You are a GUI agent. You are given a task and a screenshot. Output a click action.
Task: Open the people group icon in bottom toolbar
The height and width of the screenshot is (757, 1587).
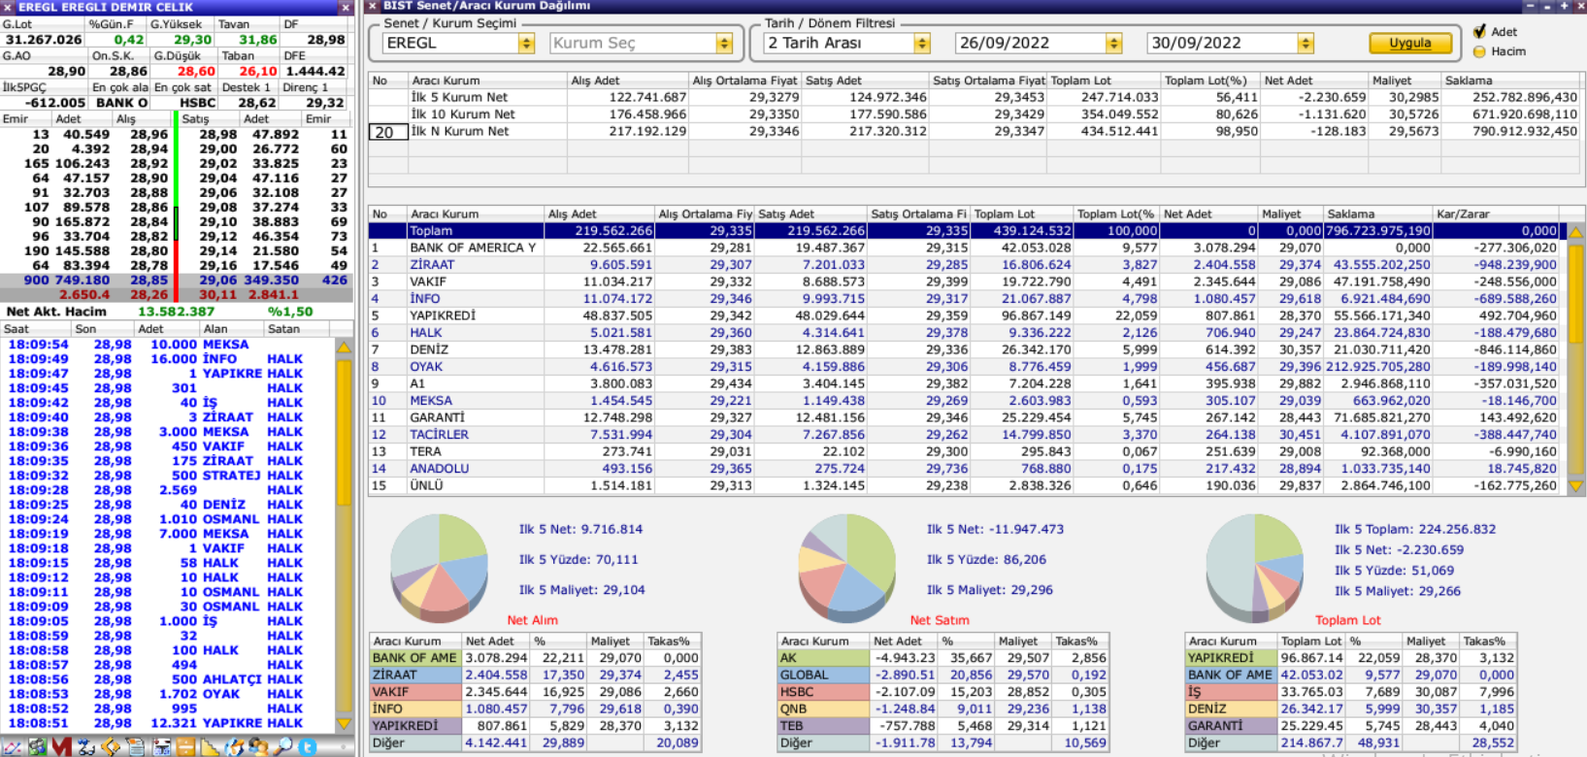pyautogui.click(x=258, y=747)
